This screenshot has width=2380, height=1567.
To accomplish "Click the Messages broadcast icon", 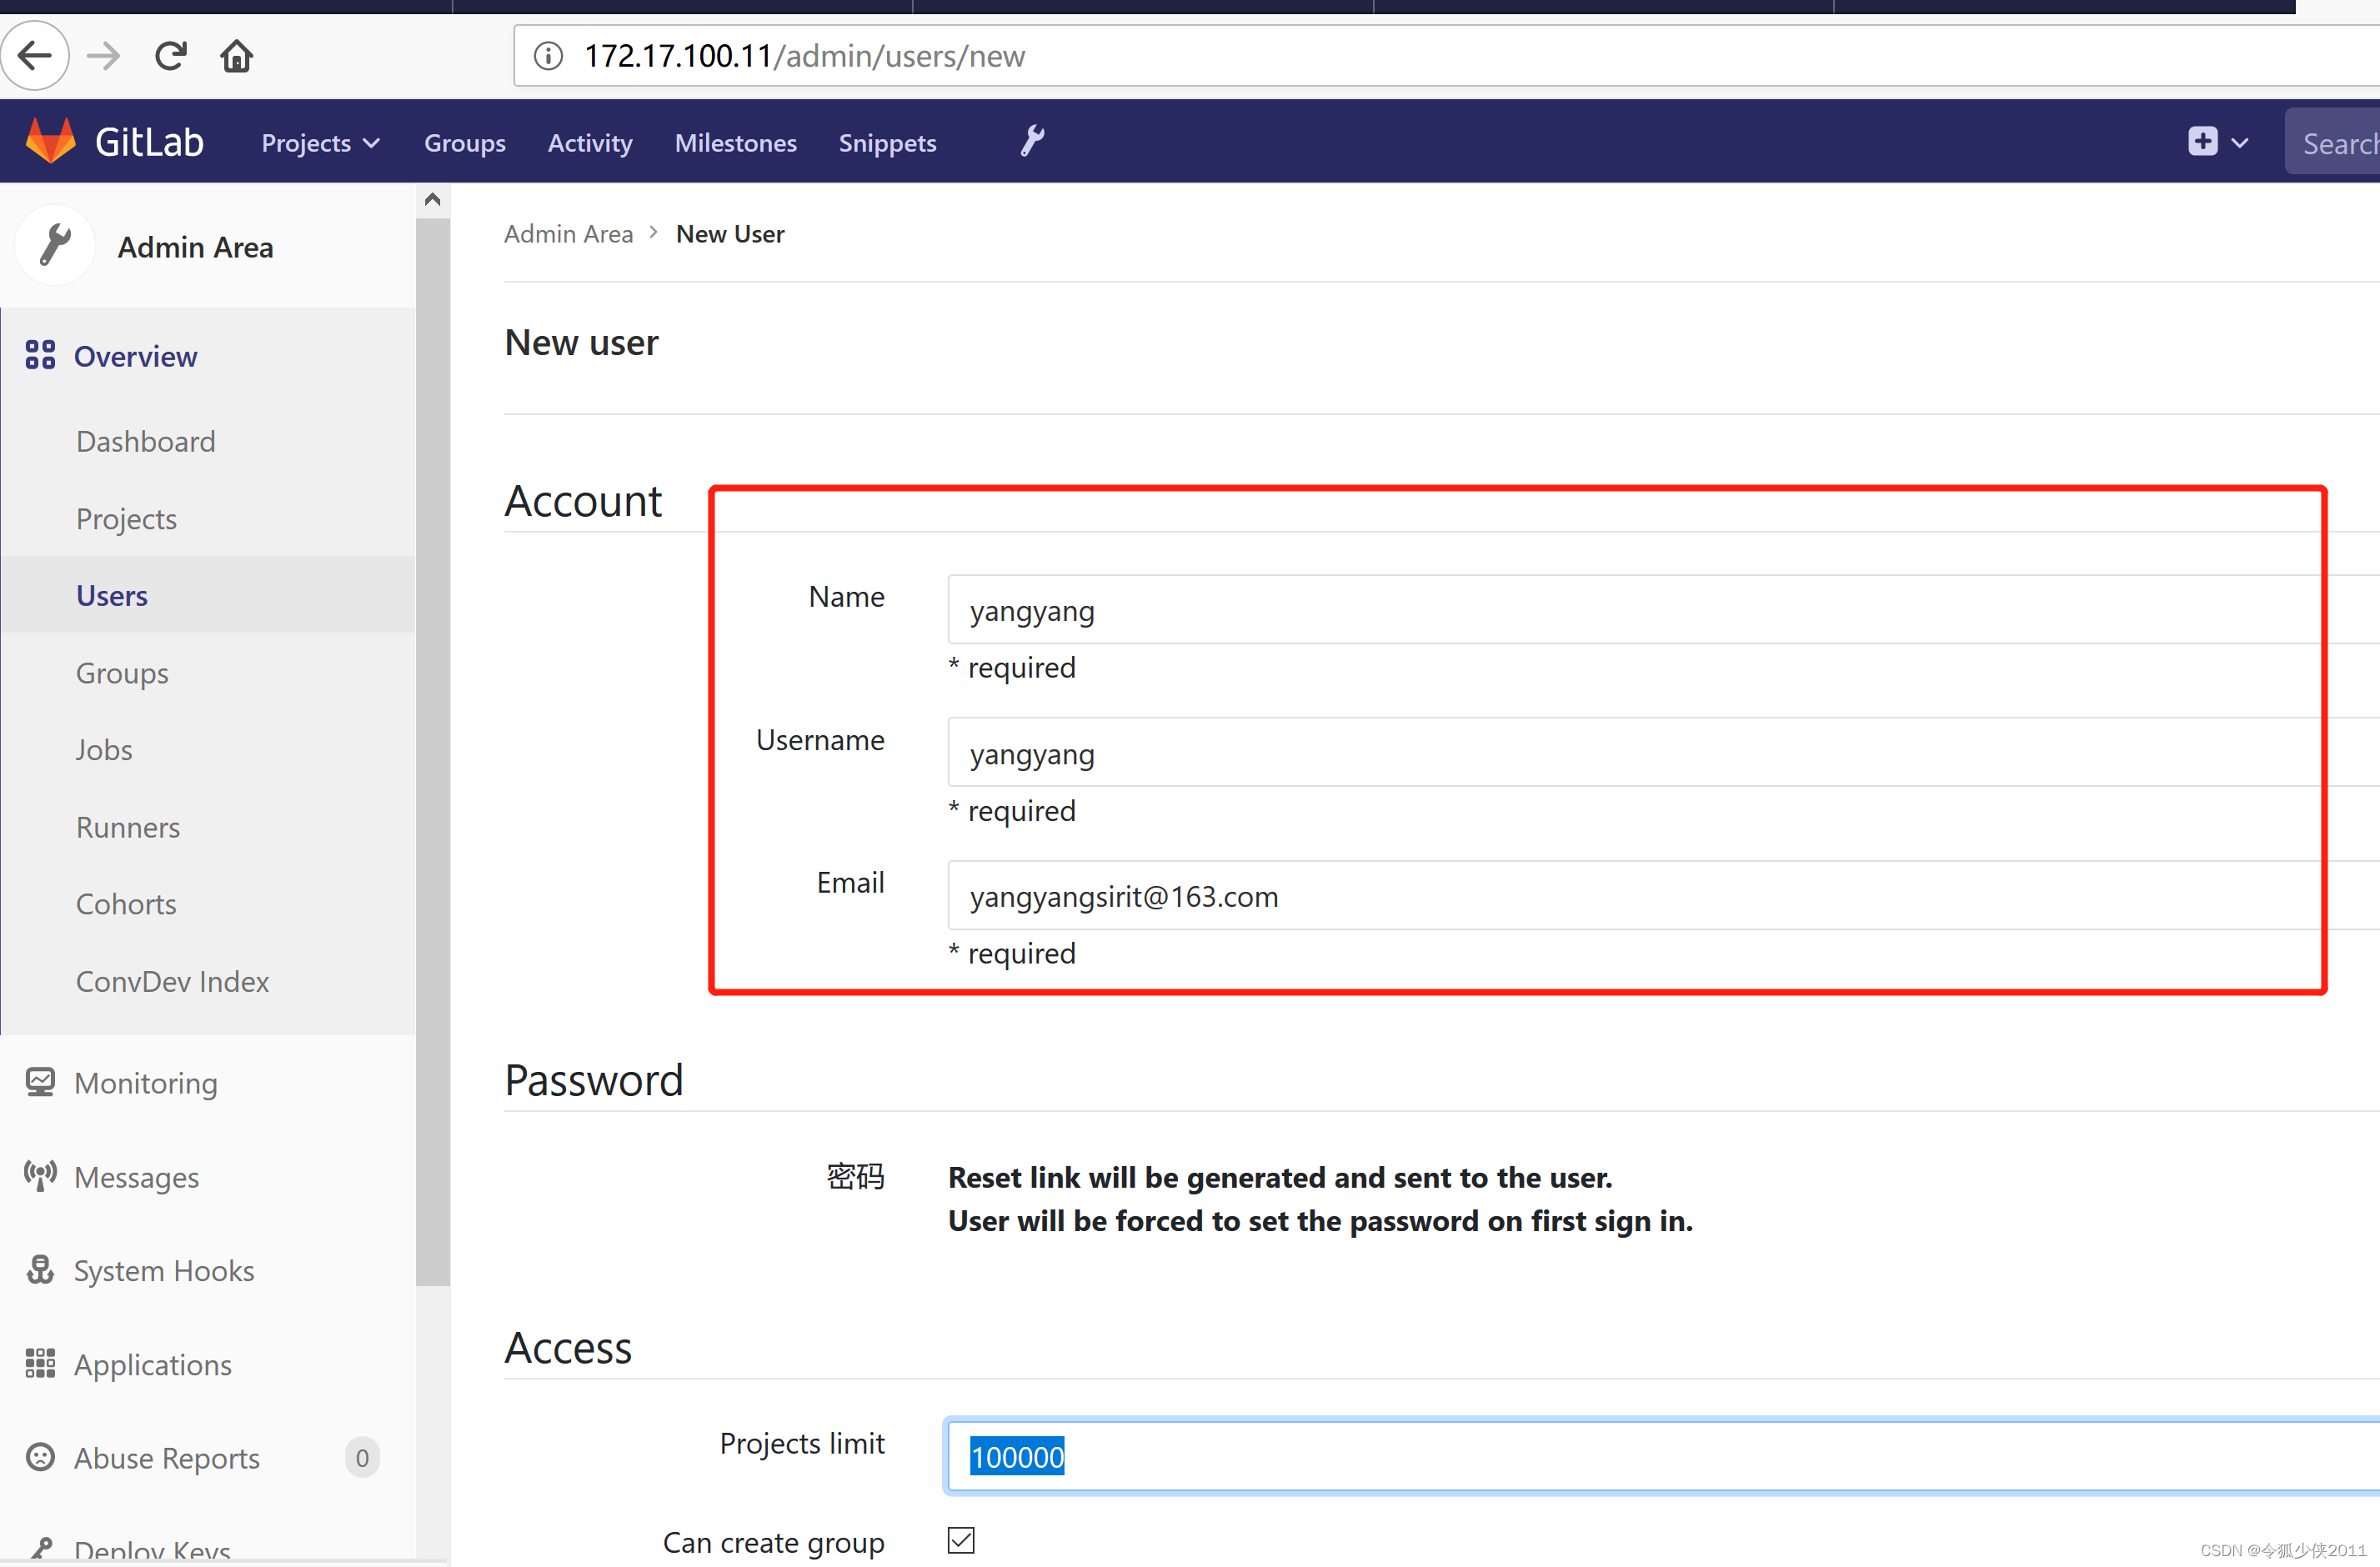I will tap(40, 1176).
